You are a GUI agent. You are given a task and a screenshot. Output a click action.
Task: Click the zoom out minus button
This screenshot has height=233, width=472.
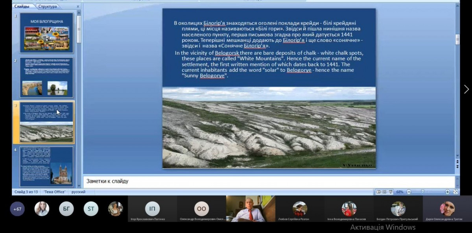pos(409,192)
